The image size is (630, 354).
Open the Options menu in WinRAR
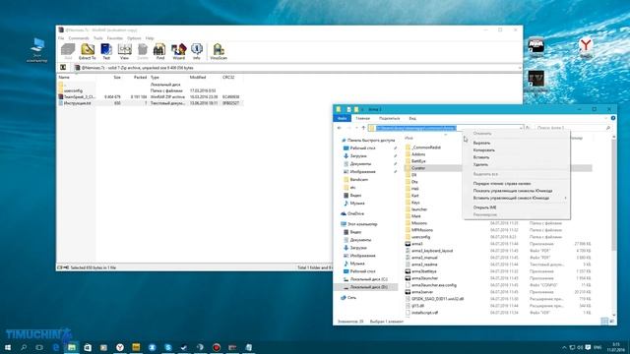click(134, 38)
